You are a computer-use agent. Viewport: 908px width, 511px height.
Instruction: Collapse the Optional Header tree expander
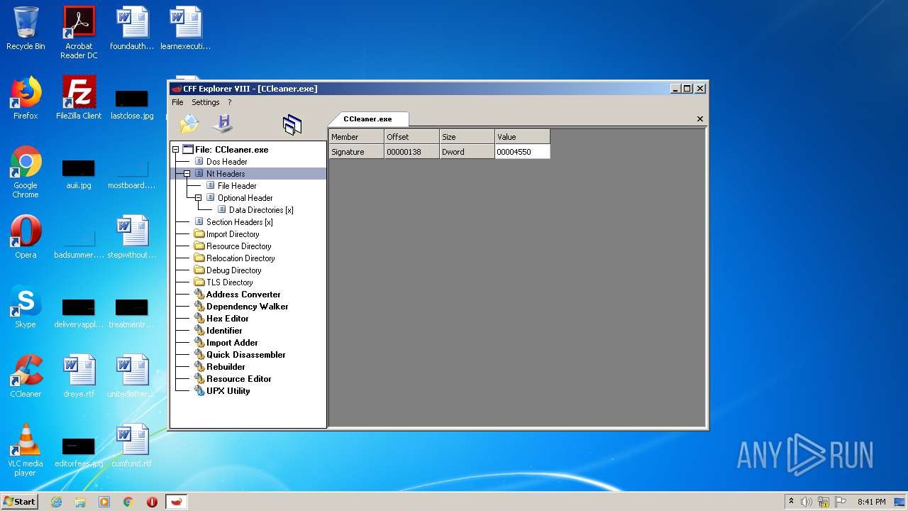click(x=199, y=198)
